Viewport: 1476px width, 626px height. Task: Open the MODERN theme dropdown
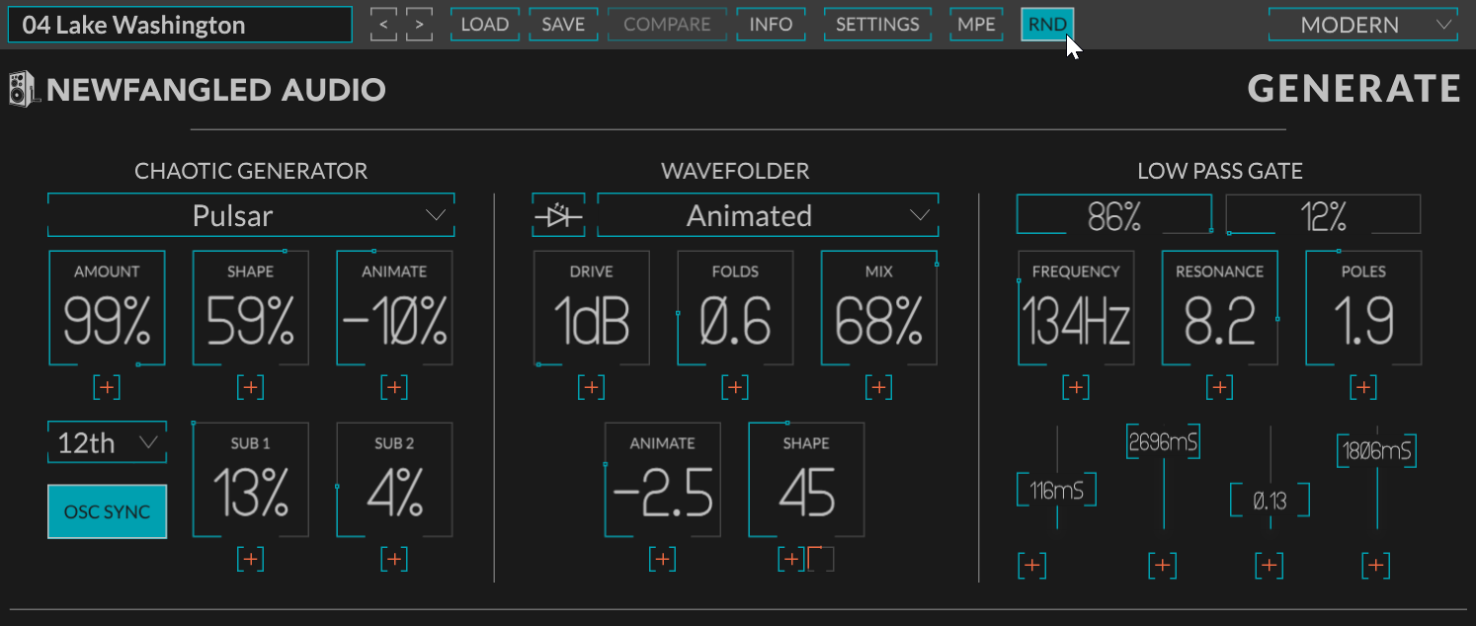point(1363,25)
